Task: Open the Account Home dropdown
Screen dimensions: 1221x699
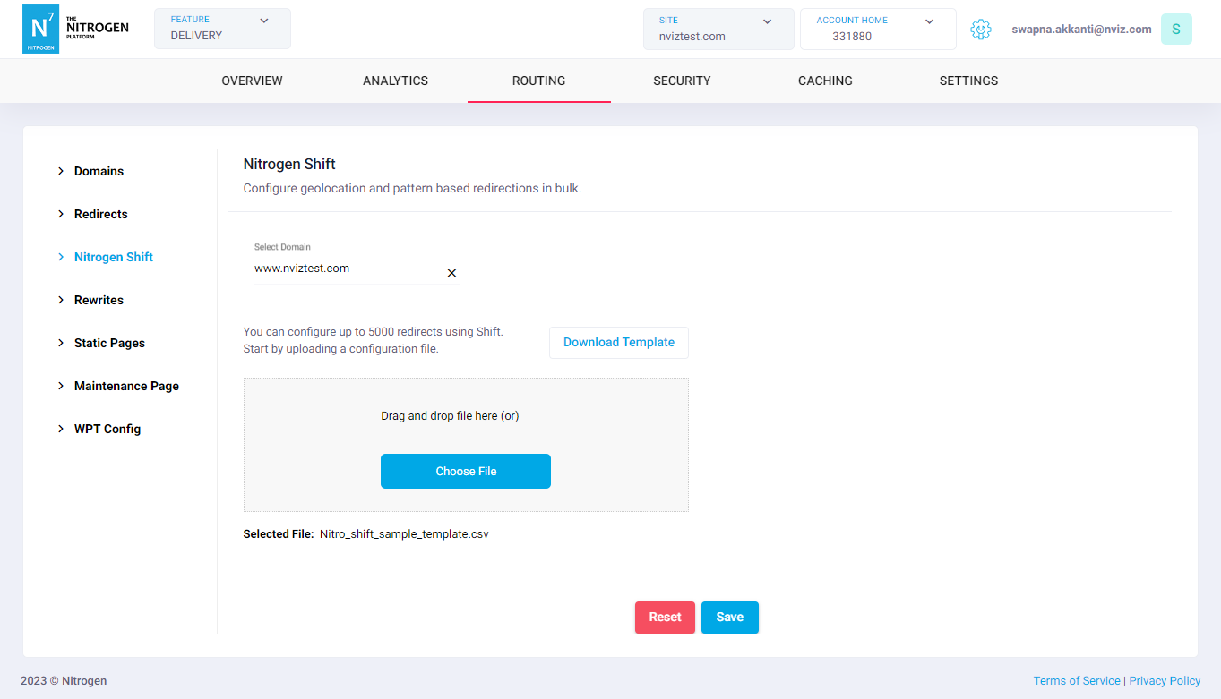Action: (x=877, y=29)
